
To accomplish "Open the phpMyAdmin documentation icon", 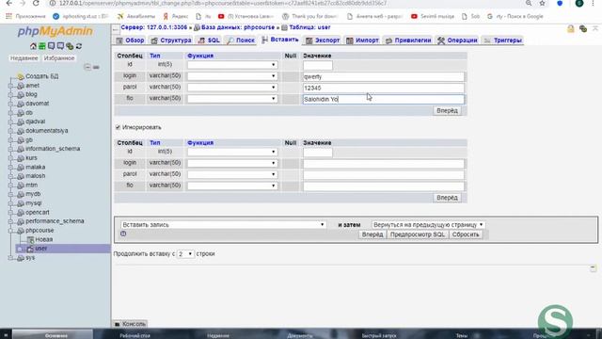I will pos(51,46).
